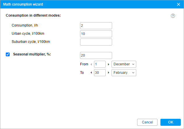Click the To day number field
184x129 pixels.
[100, 73]
